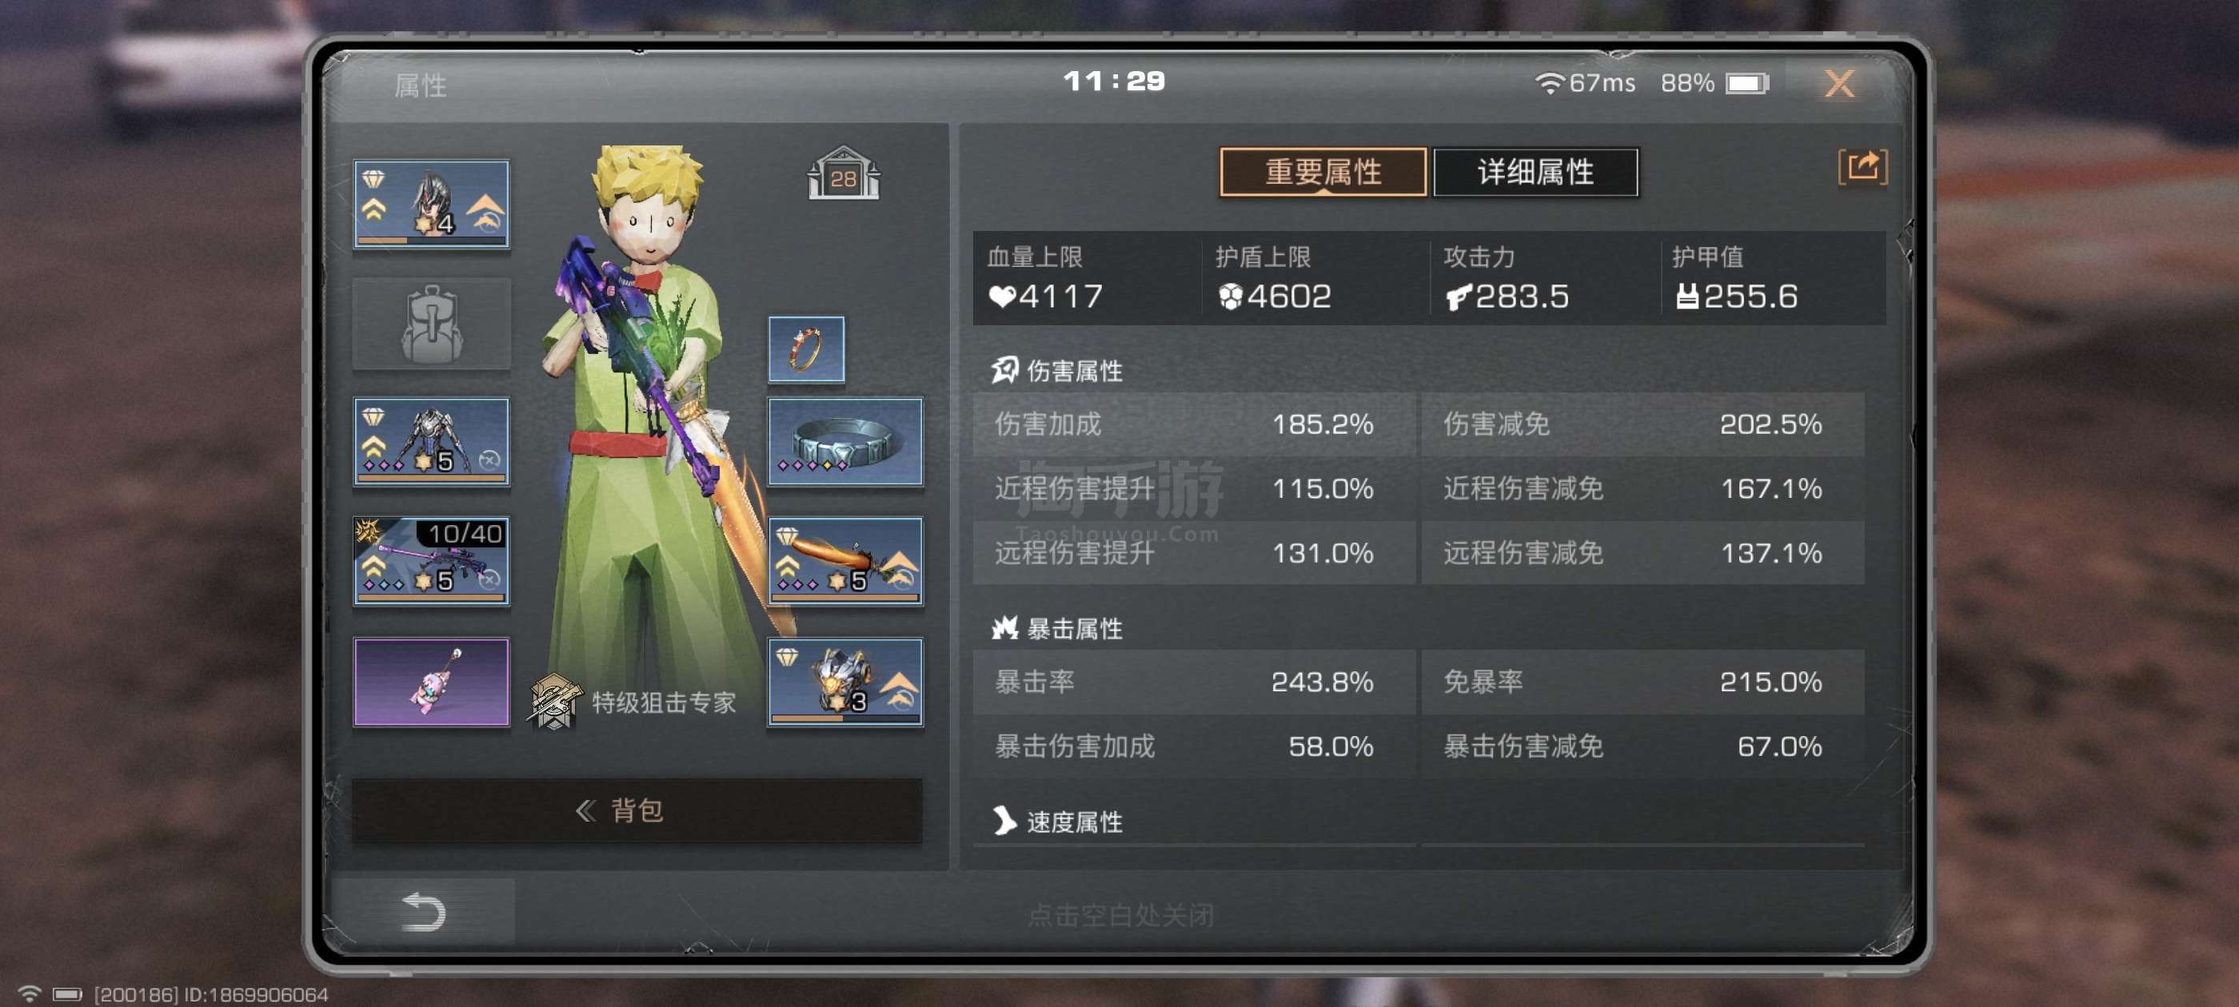
Task: Click the share export icon
Action: tap(1862, 166)
